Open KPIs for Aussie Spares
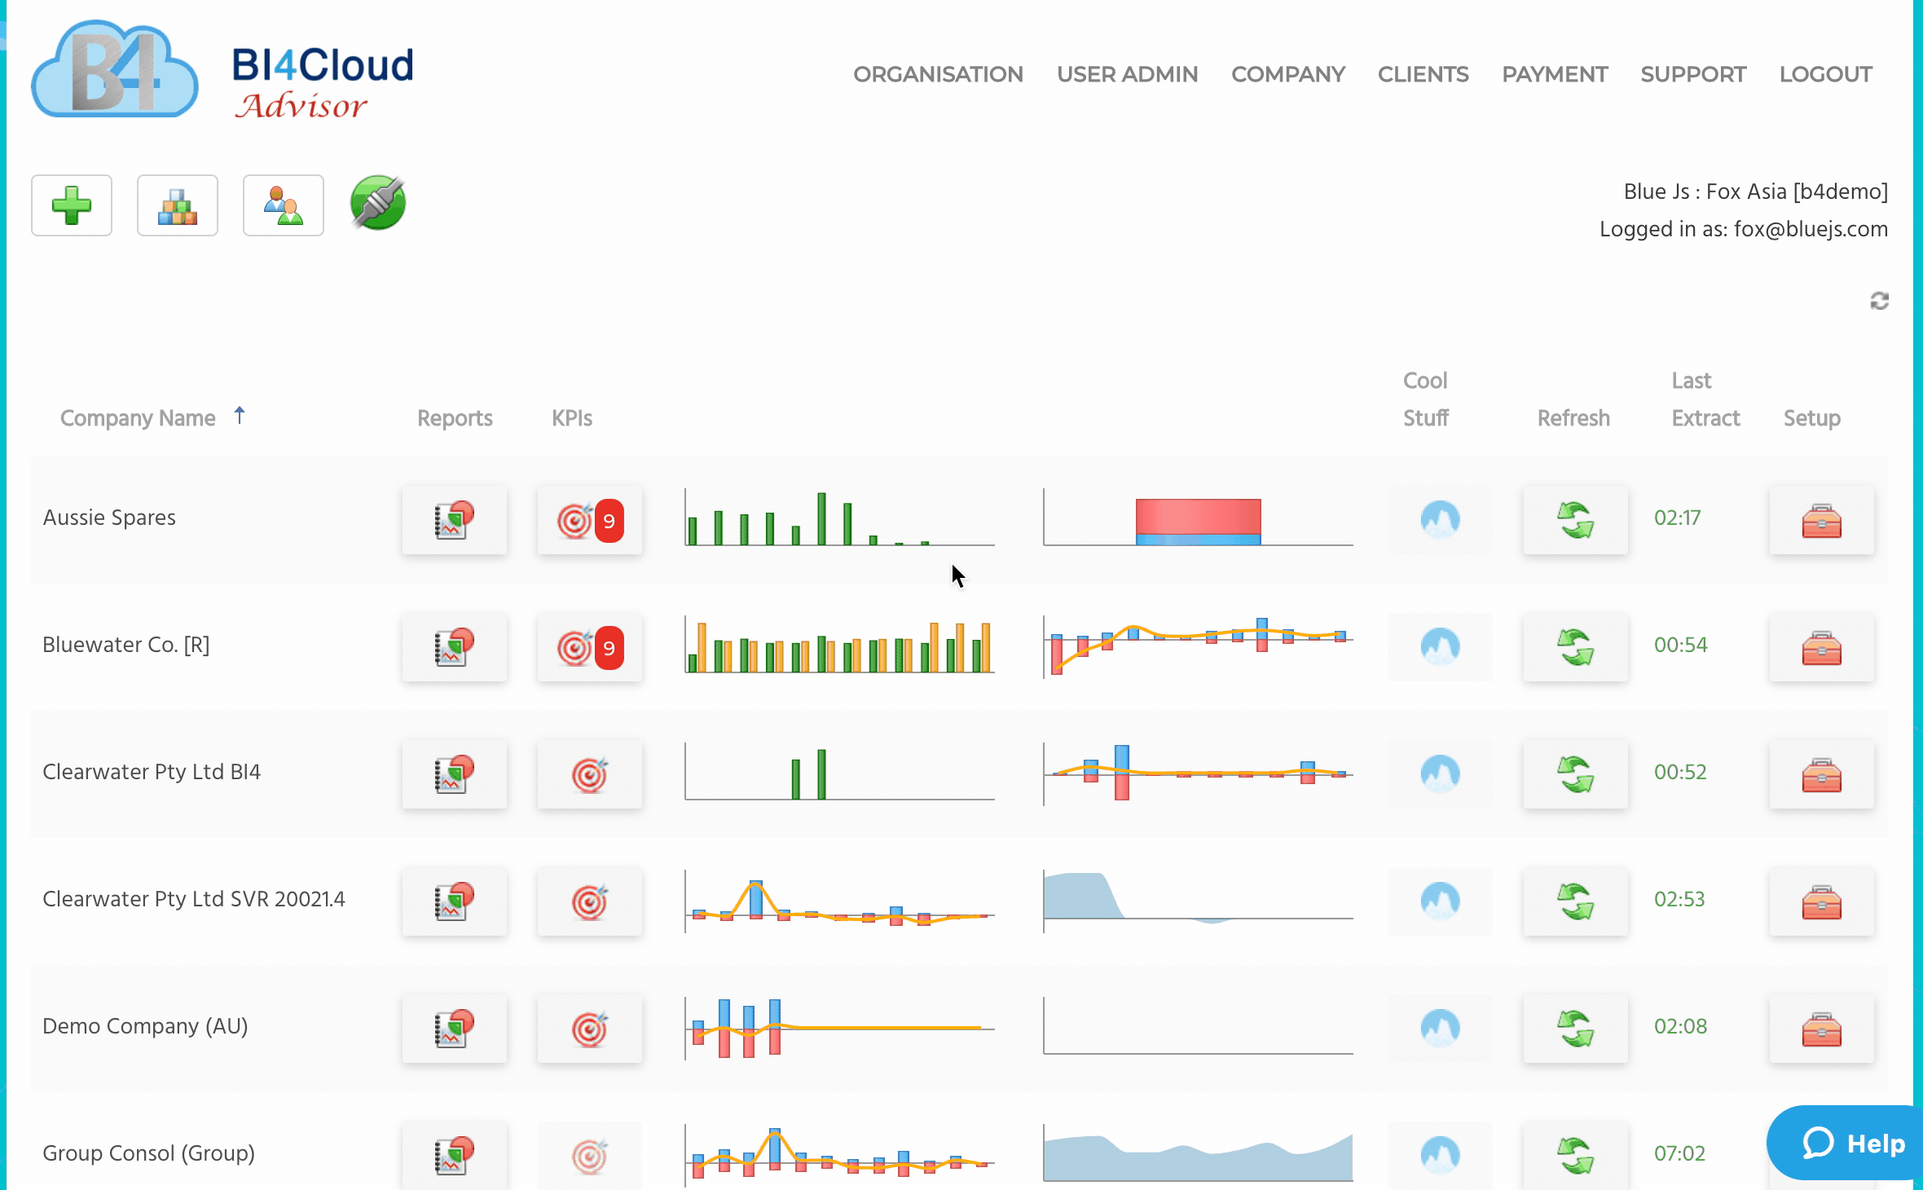Viewport: 1923px width, 1190px height. point(590,520)
